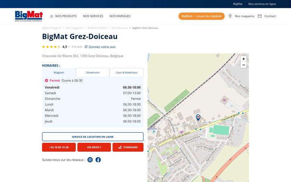This screenshot has height=182, width=291.
Task: Click SERVICE DE LOCATION EN LIGNE button
Action: coord(93,137)
